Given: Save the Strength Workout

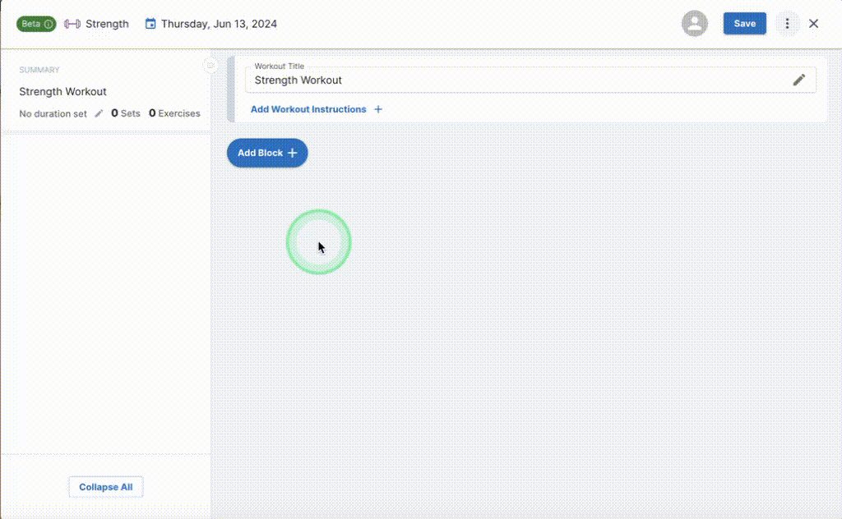Looking at the screenshot, I should coord(744,24).
